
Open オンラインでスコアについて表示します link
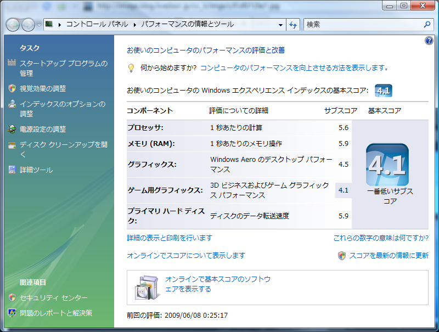[x=186, y=255]
